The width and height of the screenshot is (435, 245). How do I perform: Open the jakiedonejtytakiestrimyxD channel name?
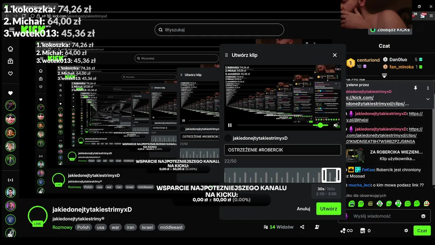click(x=92, y=210)
